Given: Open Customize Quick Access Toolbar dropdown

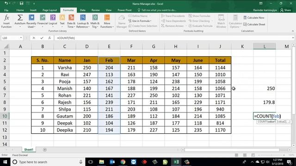Looking at the screenshot, I should click(34, 3).
